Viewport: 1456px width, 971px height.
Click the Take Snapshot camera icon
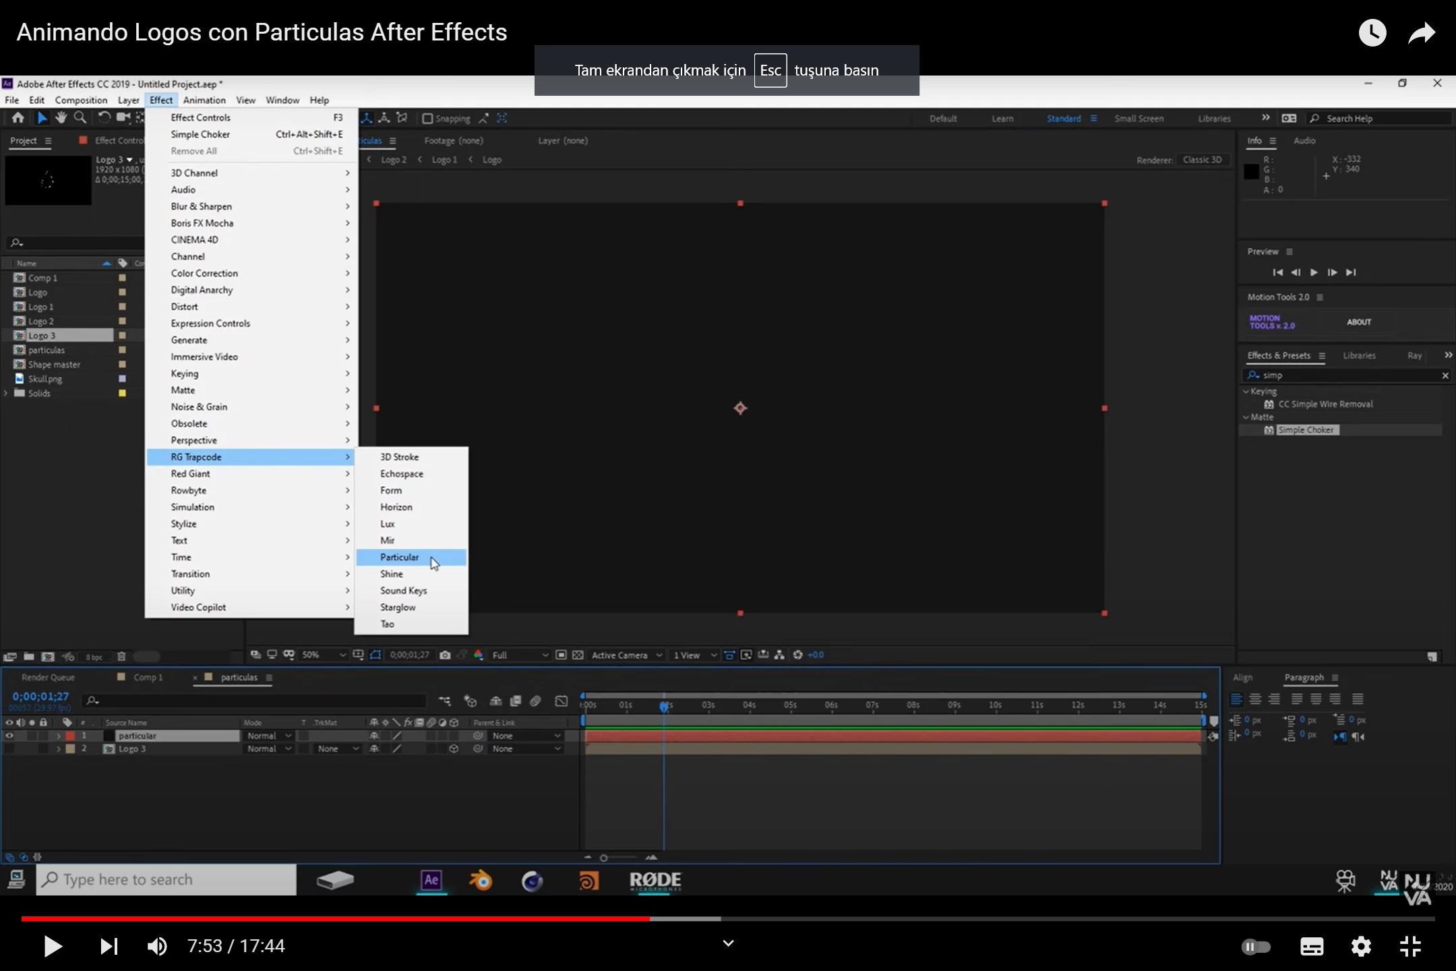click(x=445, y=655)
